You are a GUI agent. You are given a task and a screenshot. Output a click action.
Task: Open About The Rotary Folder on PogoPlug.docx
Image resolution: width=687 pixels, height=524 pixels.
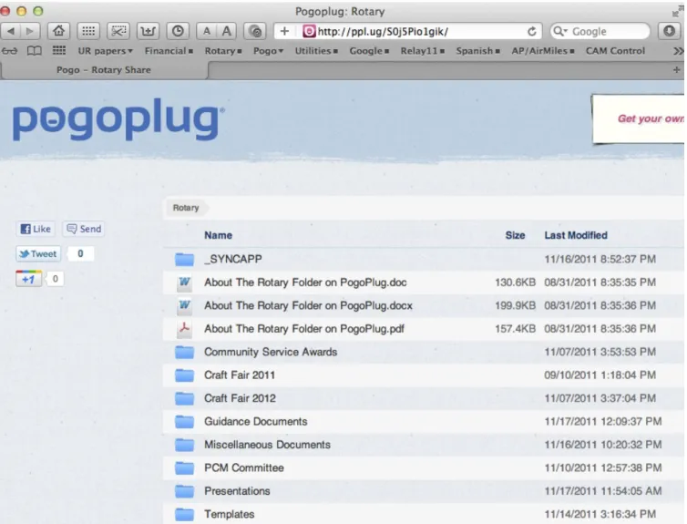coord(308,305)
